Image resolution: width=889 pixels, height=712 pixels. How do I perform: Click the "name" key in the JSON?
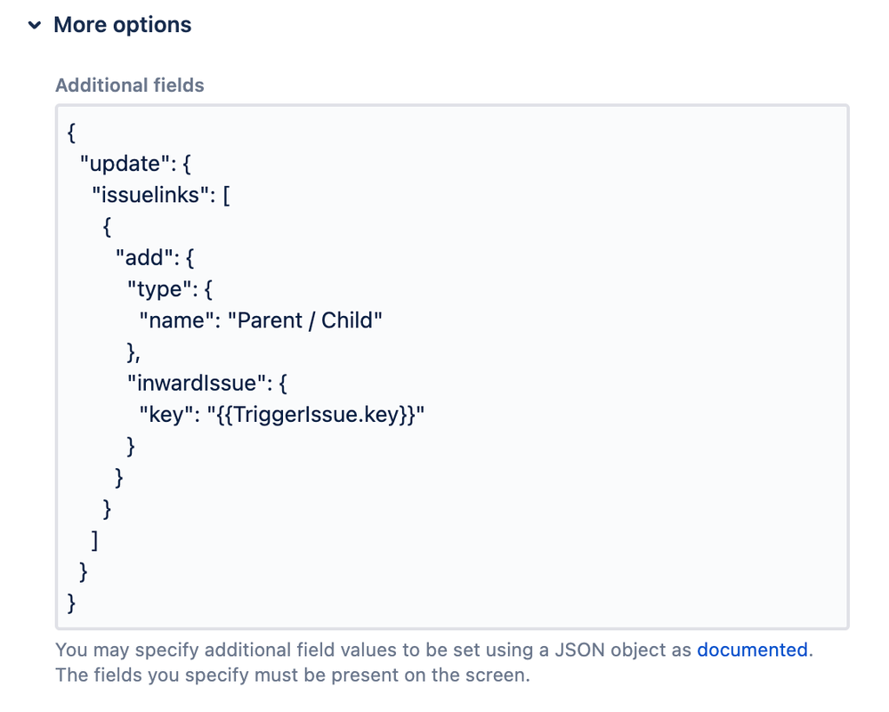coord(174,320)
